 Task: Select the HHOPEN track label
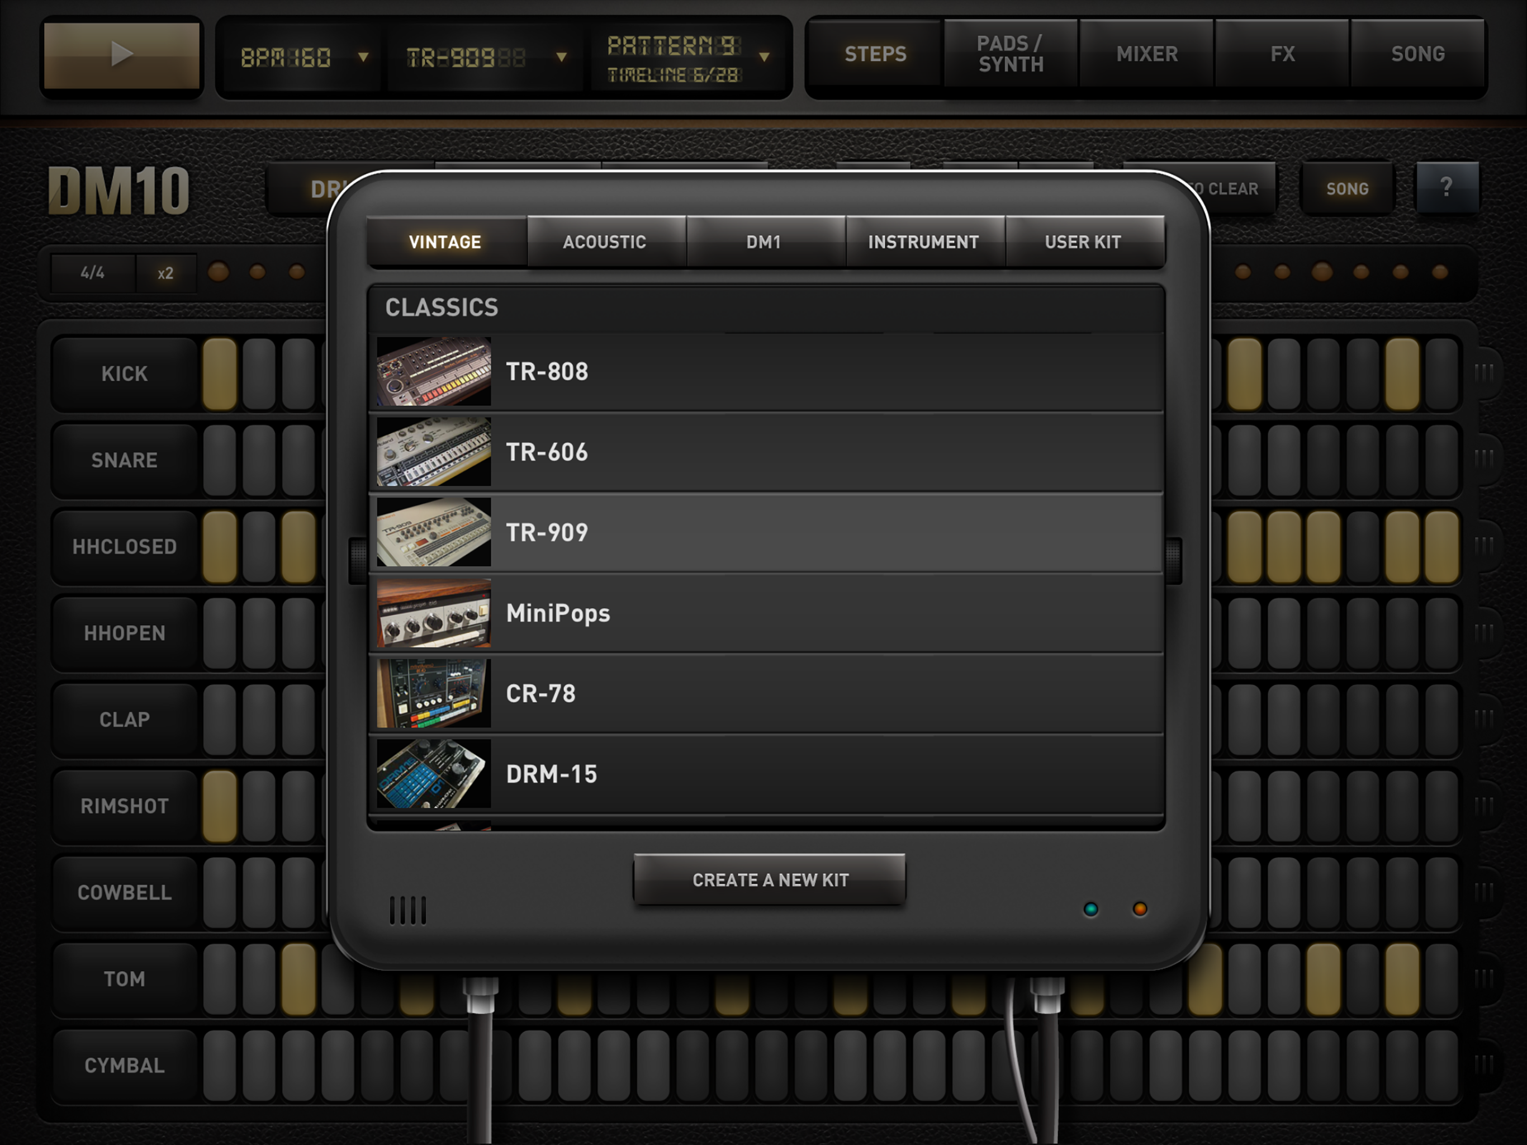point(125,633)
